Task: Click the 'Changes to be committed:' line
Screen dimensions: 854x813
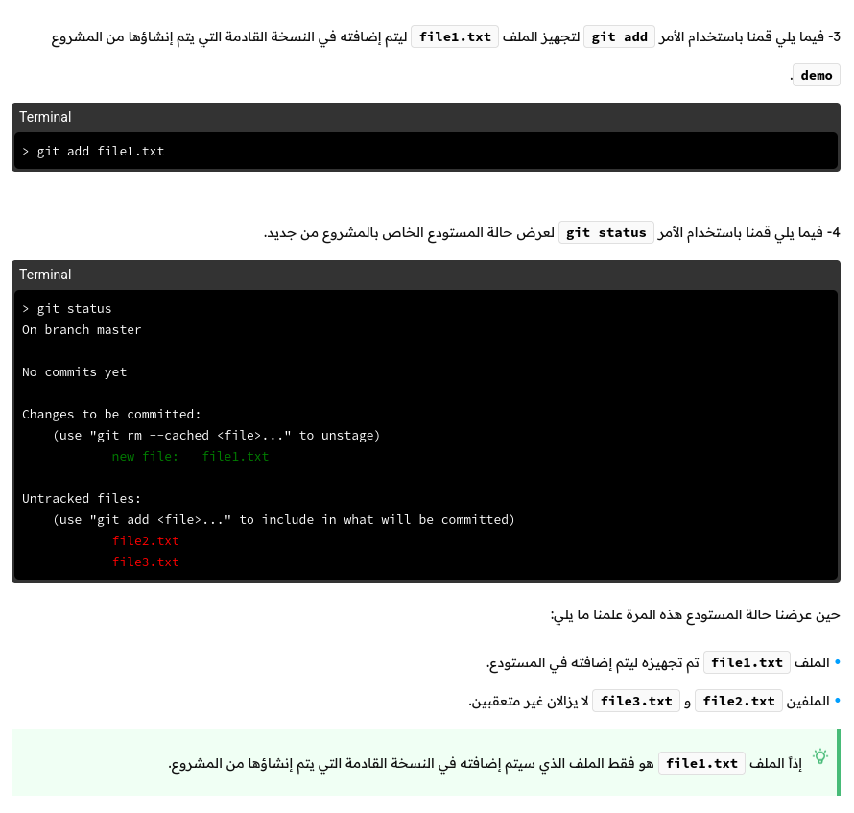Action: click(x=111, y=414)
